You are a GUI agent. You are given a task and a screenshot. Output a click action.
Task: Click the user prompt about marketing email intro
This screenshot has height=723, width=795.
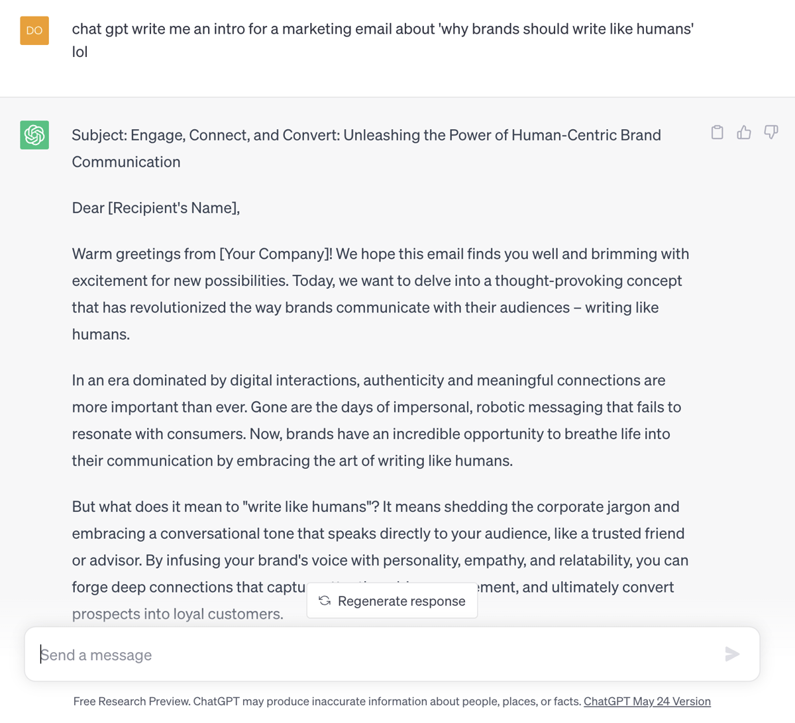pyautogui.click(x=383, y=40)
